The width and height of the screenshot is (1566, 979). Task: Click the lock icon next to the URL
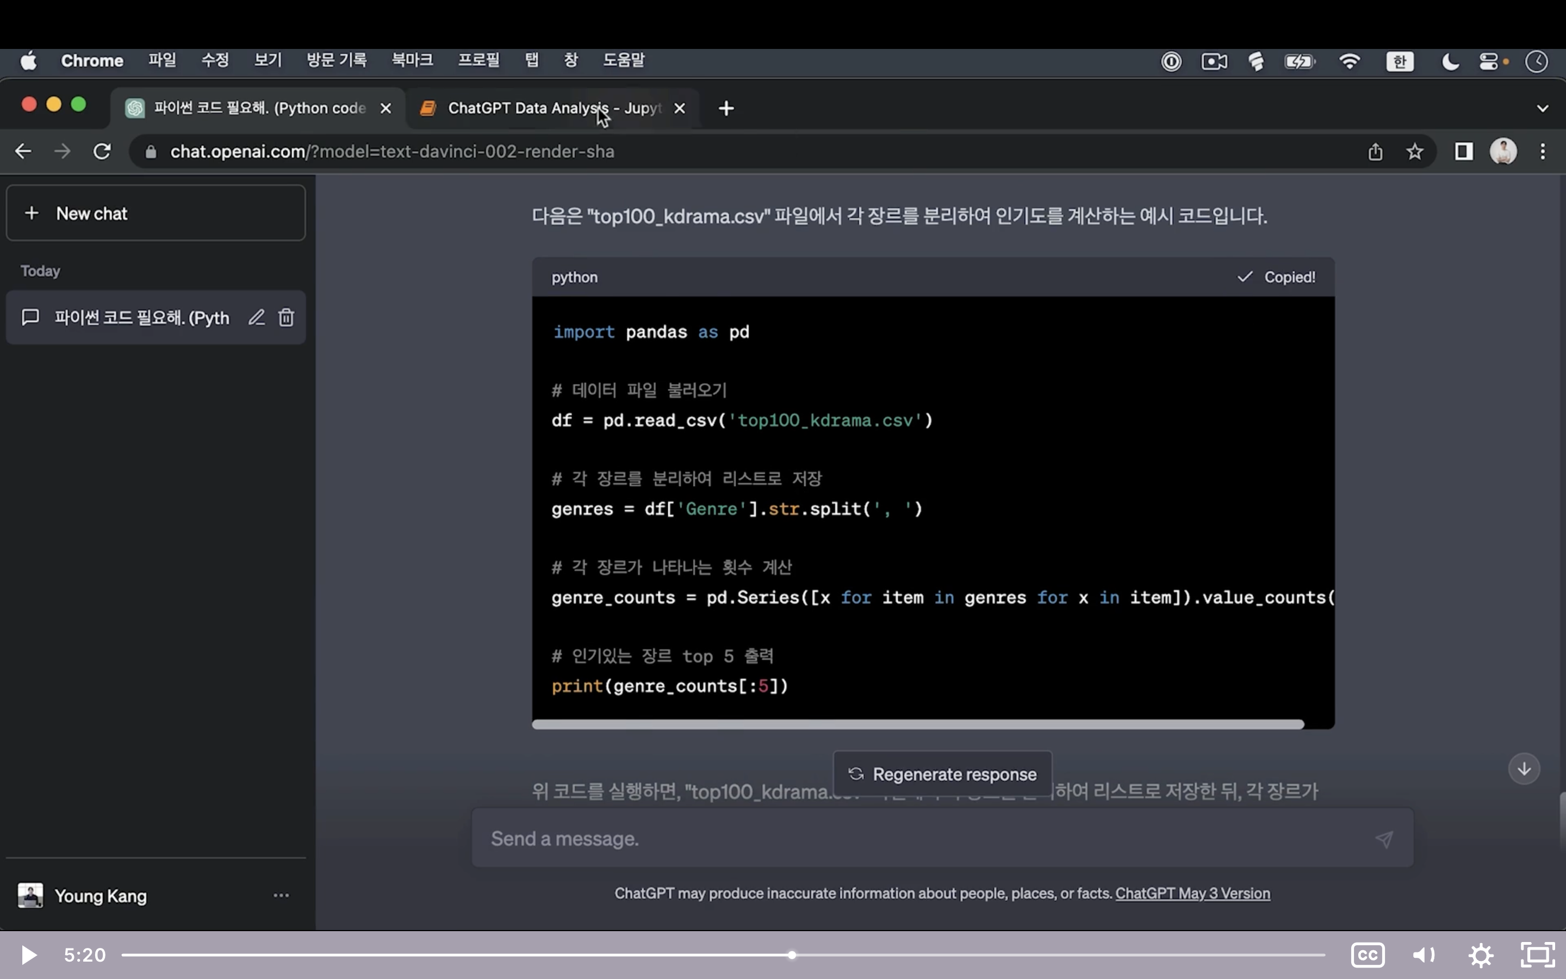coord(150,152)
